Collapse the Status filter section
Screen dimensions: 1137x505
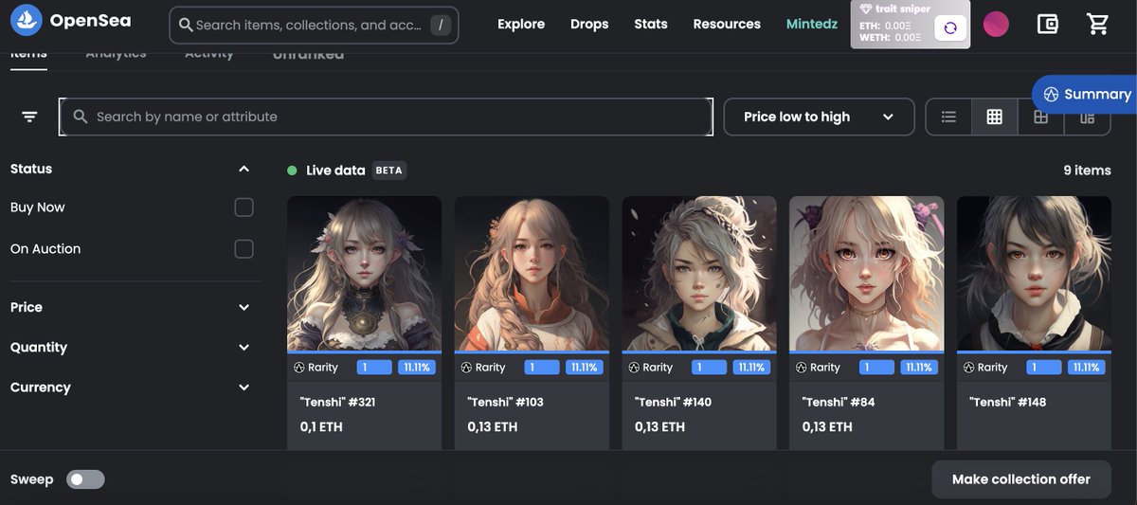pos(244,169)
